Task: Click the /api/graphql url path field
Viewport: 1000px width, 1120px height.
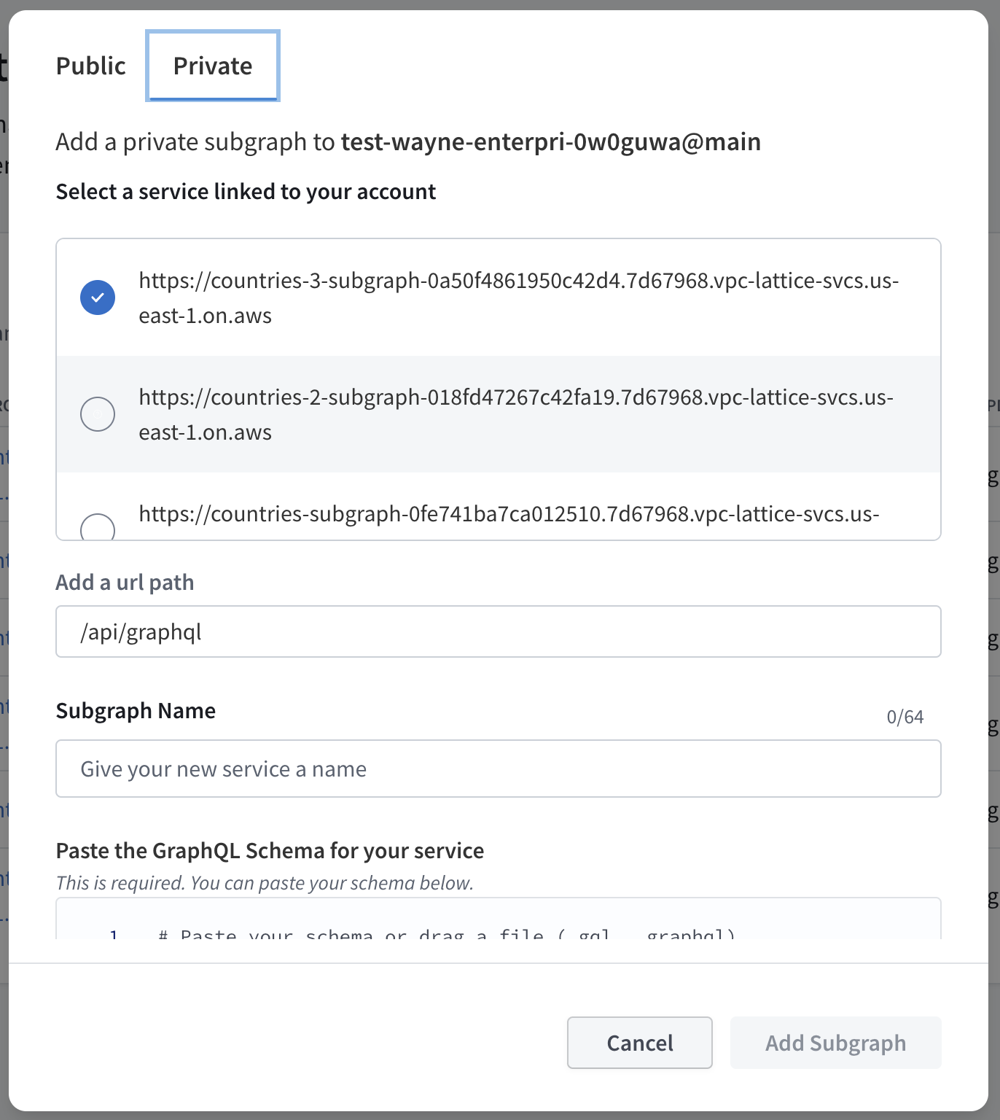Action: coord(498,631)
